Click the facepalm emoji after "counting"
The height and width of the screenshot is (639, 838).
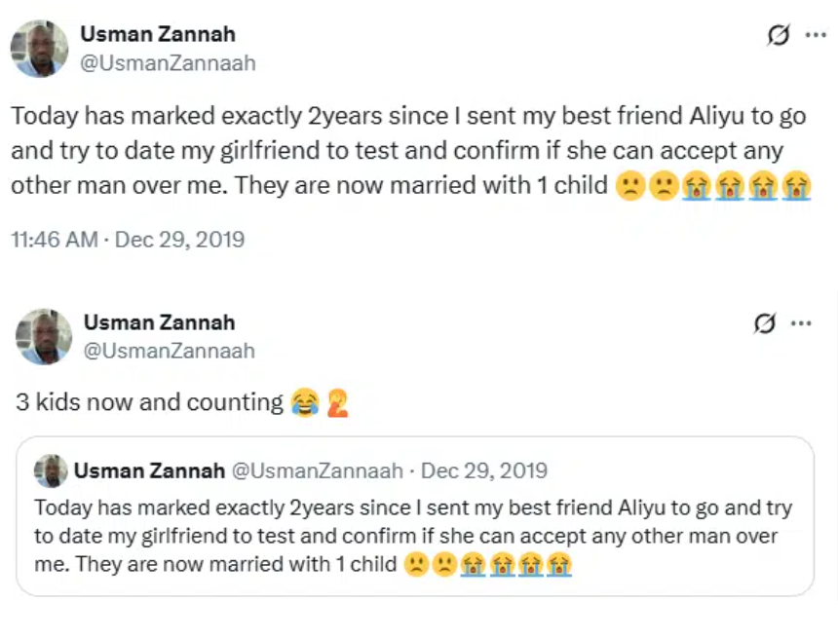[x=337, y=402]
